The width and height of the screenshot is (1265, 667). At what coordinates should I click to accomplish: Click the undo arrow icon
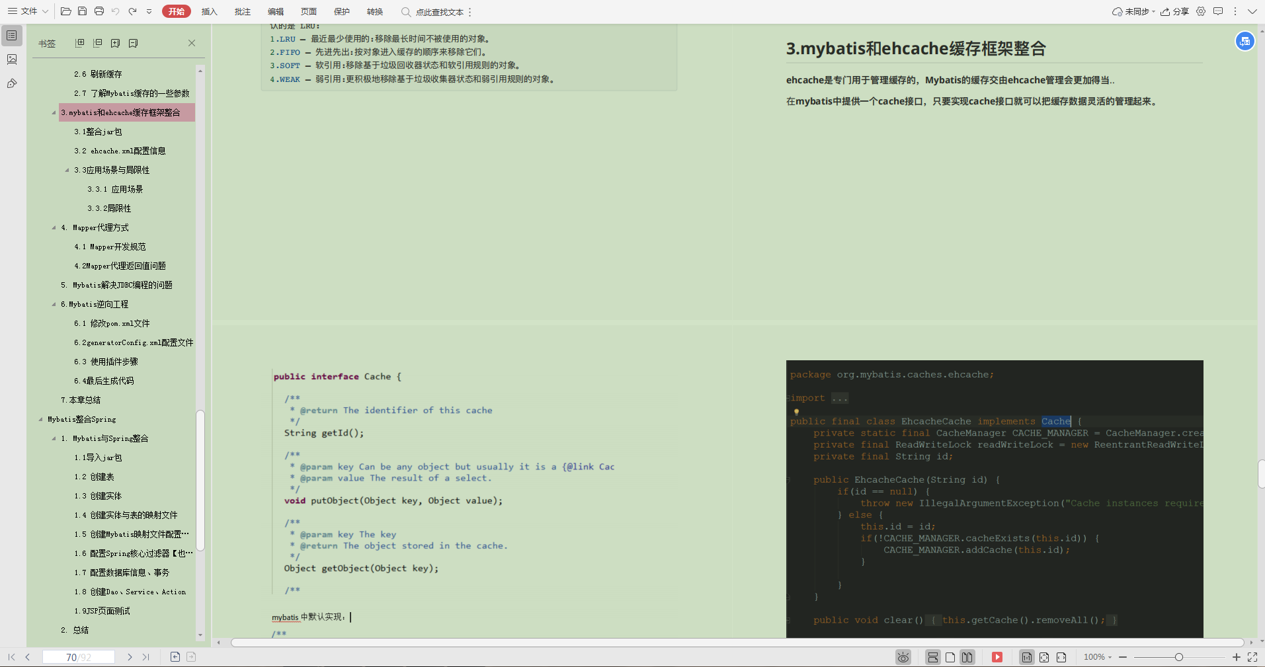(x=116, y=11)
